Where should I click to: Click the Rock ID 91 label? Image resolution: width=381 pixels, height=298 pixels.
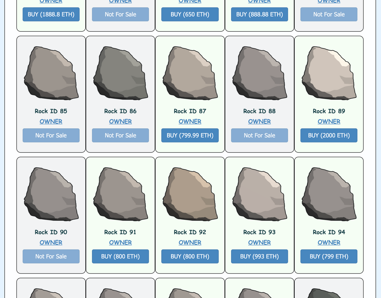coord(120,232)
